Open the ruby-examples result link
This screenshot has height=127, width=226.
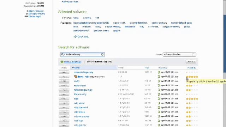(x=82, y=116)
